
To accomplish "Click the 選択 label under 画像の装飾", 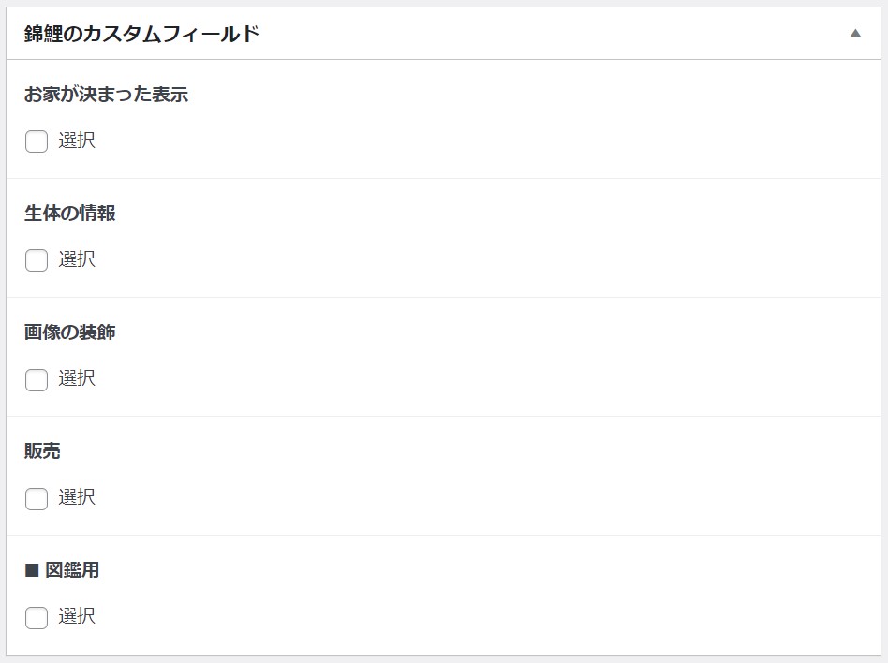I will tap(77, 378).
